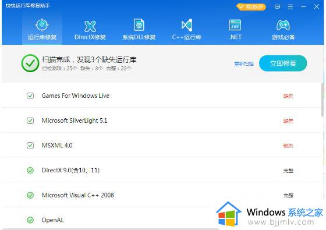Screen dimensions: 326x230
Task: Click the 扫描完成 headline text
Action: 89,59
